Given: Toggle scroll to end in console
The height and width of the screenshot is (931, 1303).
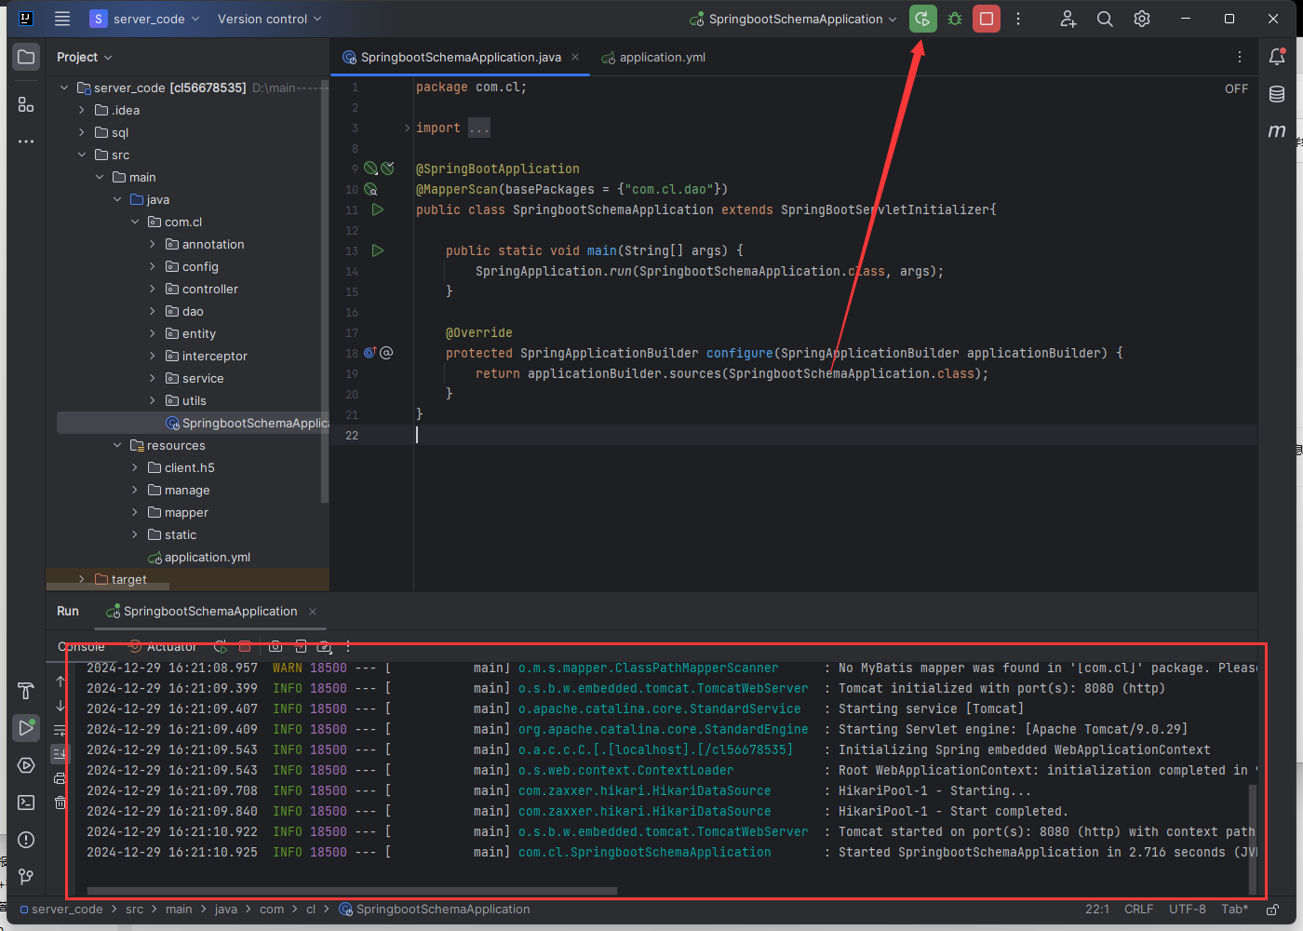Looking at the screenshot, I should click(x=60, y=753).
